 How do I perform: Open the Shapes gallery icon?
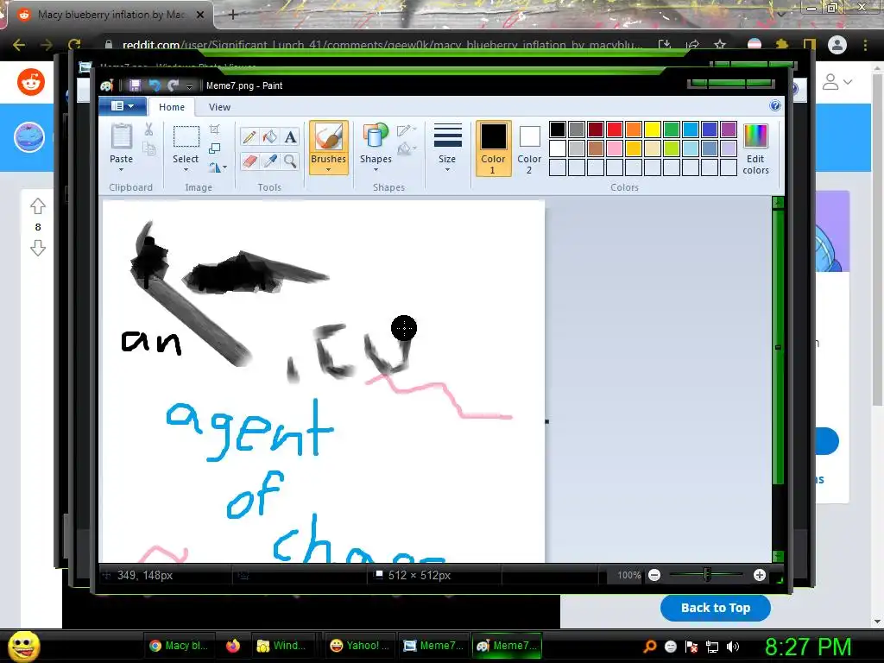click(x=376, y=136)
